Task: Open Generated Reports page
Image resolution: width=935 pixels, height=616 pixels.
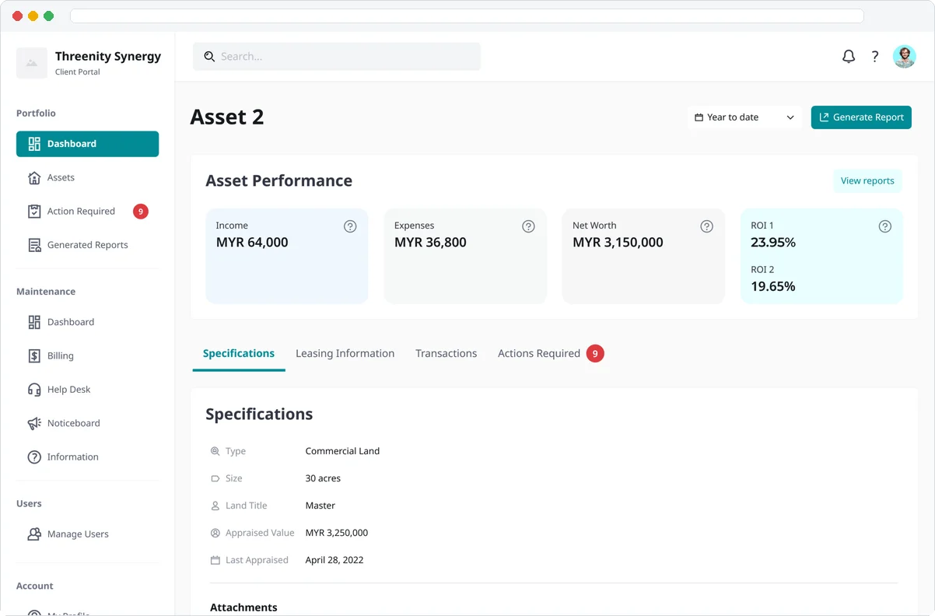Action: click(x=87, y=245)
